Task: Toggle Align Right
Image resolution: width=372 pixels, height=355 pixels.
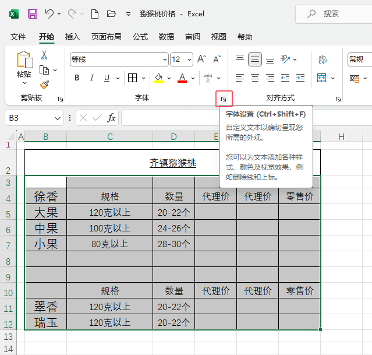Action: pyautogui.click(x=270, y=78)
